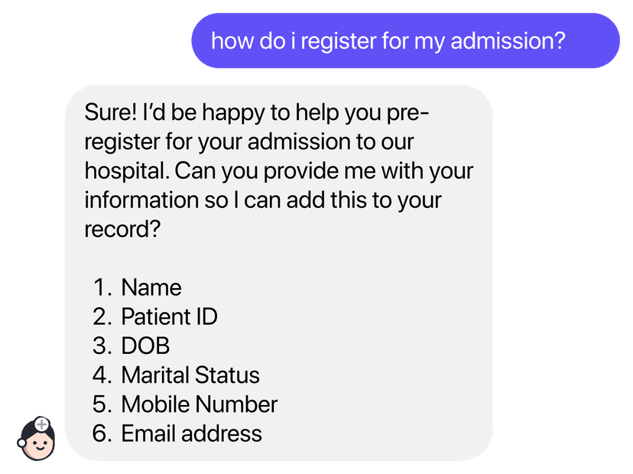This screenshot has height=474, width=633.
Task: Click the list number "6." beside Email address
Action: 103,433
